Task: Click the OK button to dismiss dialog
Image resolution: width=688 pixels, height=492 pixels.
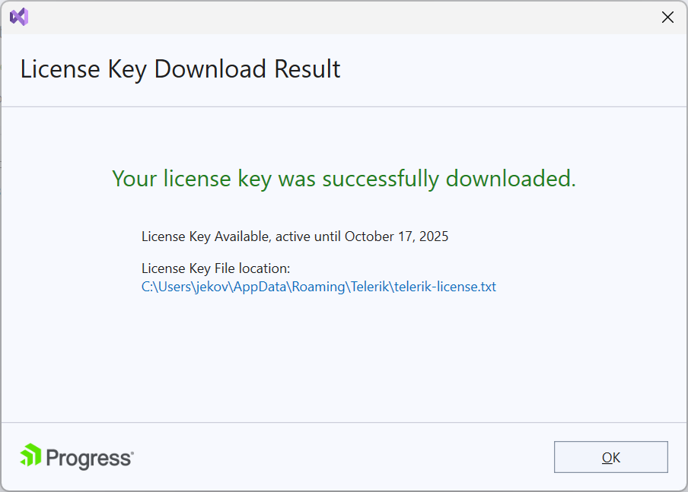Action: pyautogui.click(x=610, y=456)
